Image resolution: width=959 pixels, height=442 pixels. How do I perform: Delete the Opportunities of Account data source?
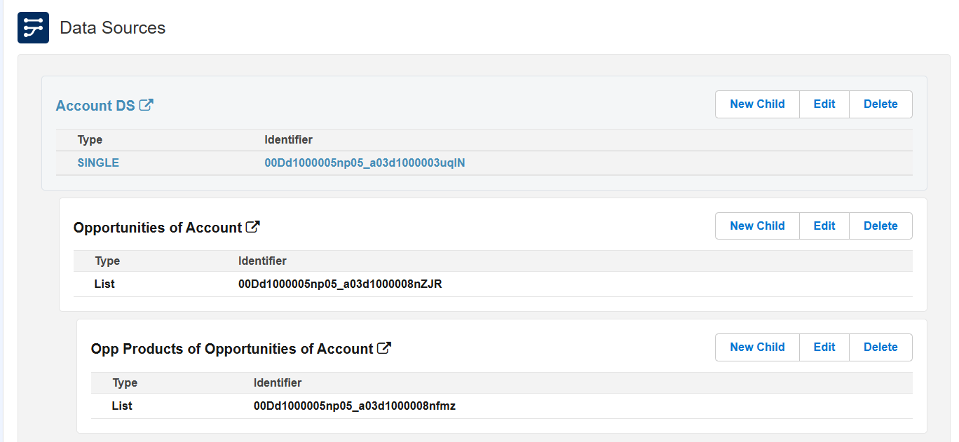pyautogui.click(x=880, y=226)
